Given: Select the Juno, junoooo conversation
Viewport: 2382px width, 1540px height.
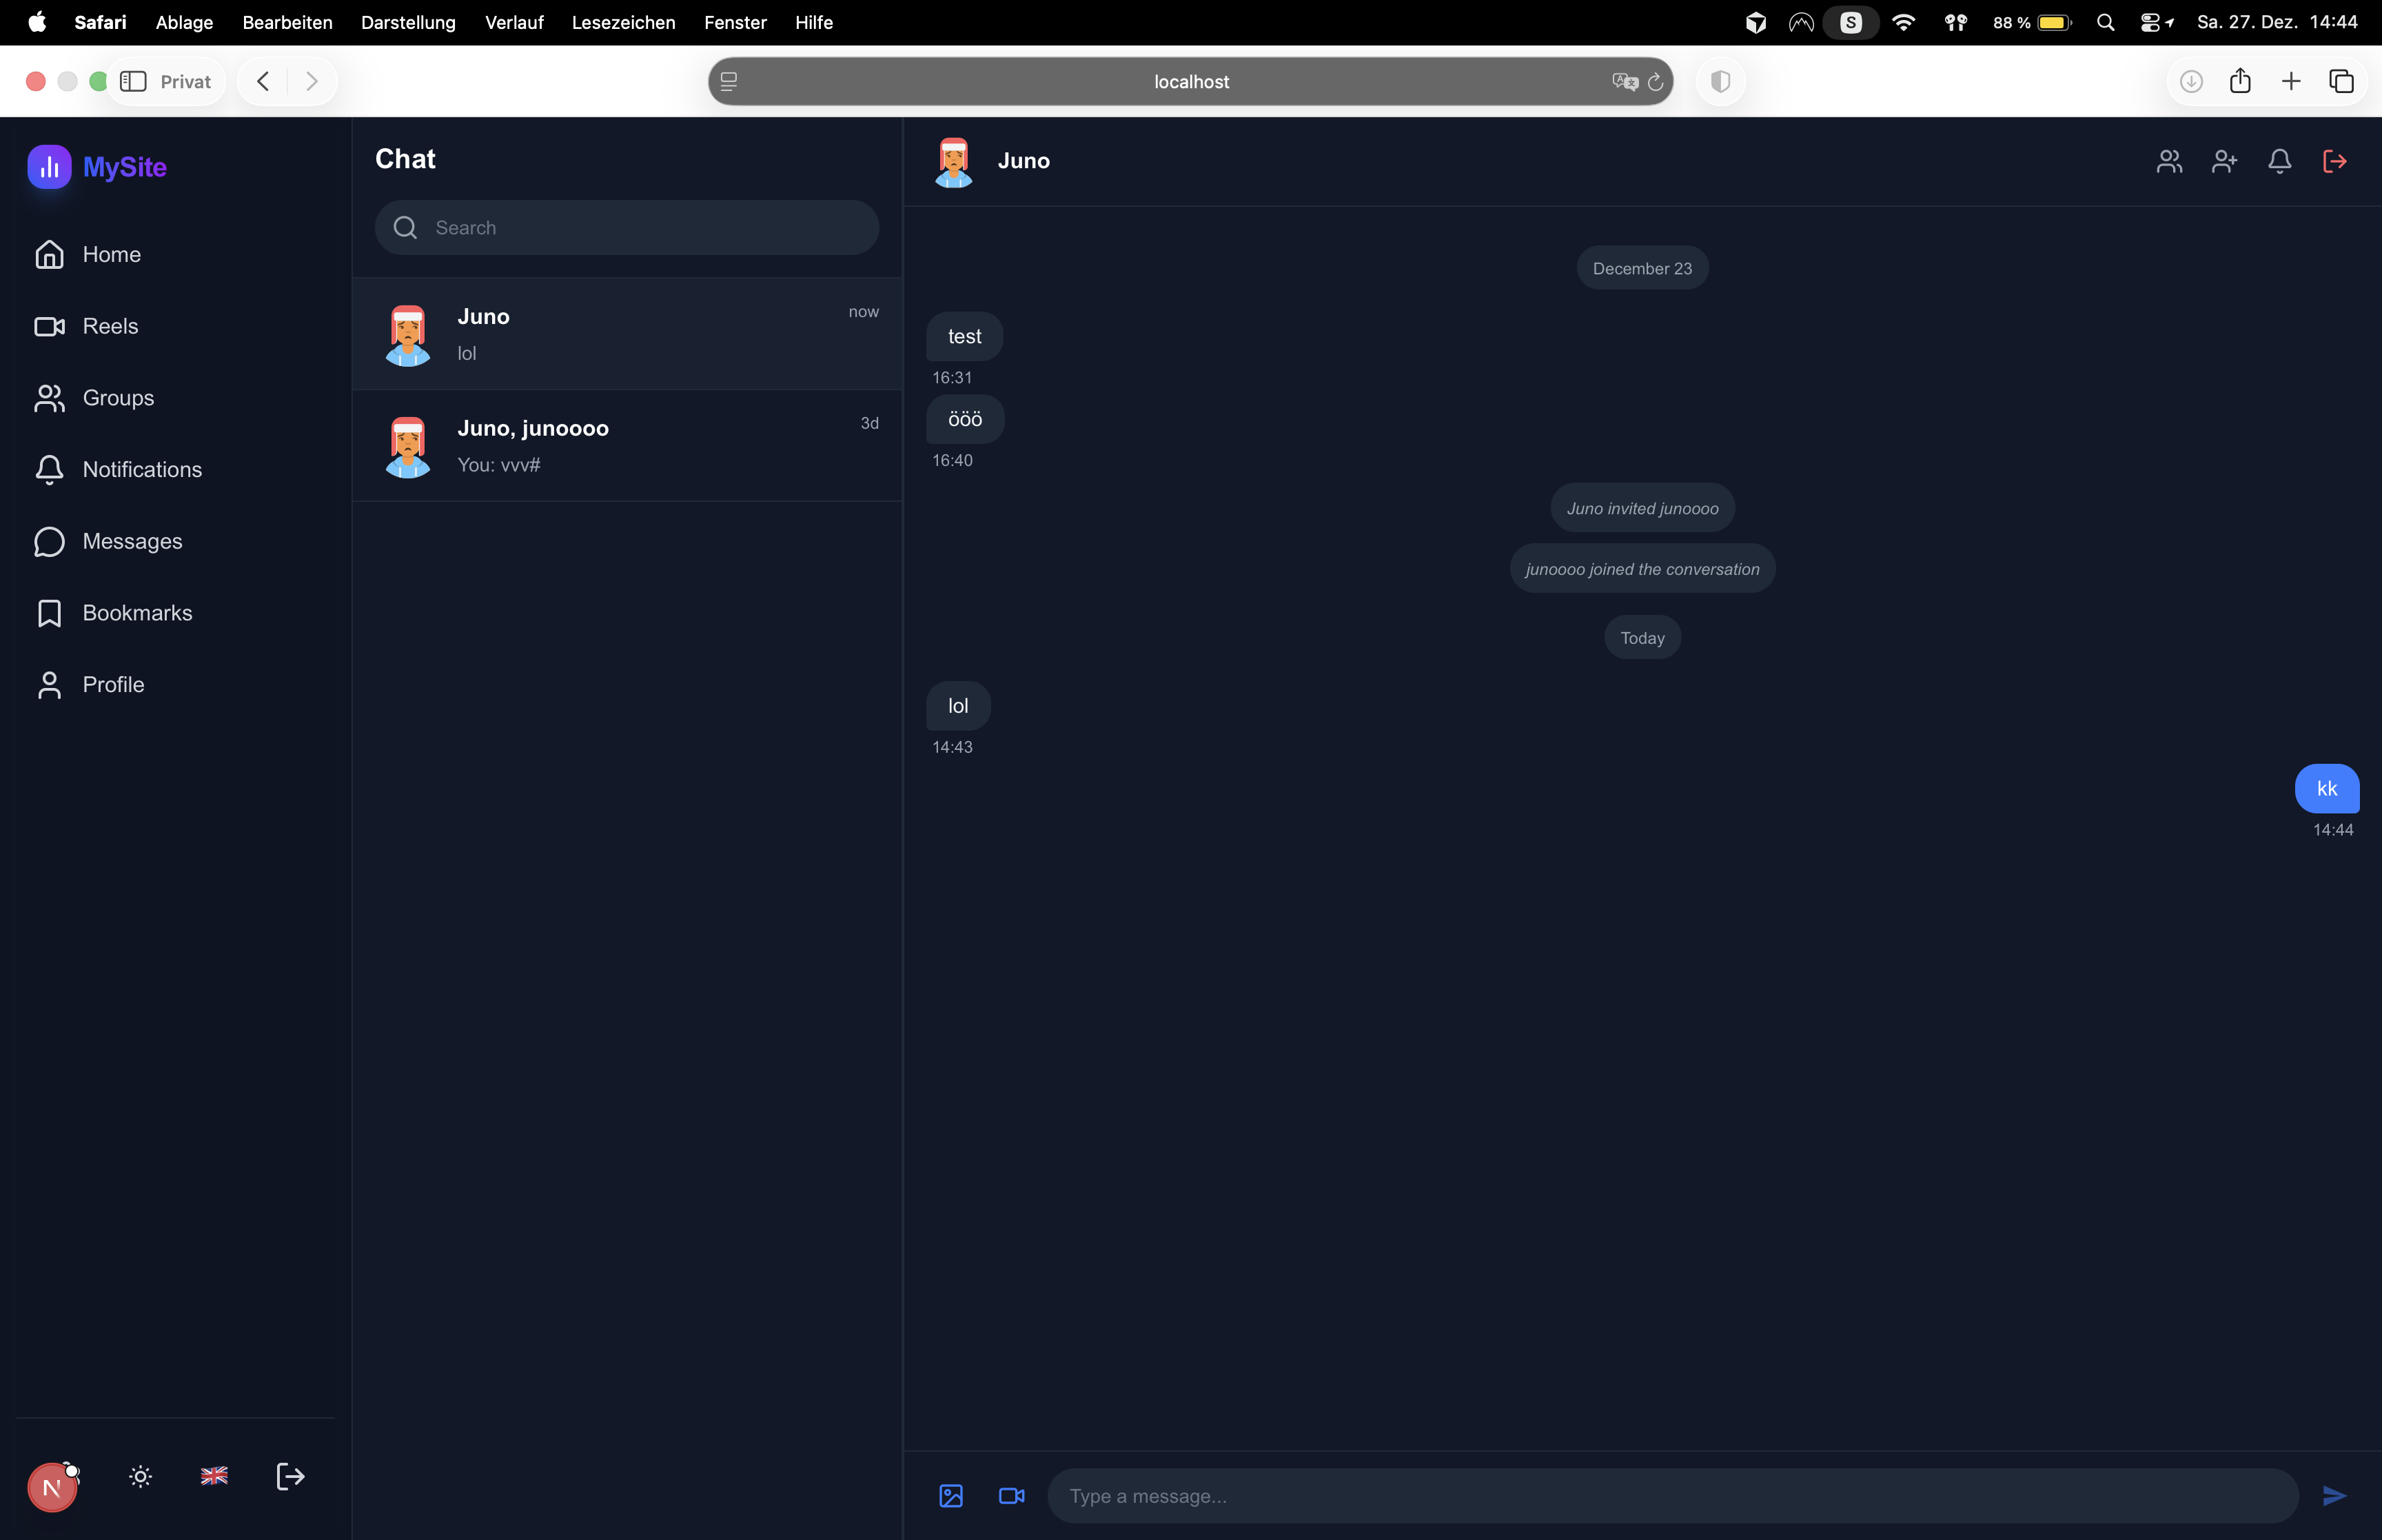Looking at the screenshot, I should click(627, 446).
